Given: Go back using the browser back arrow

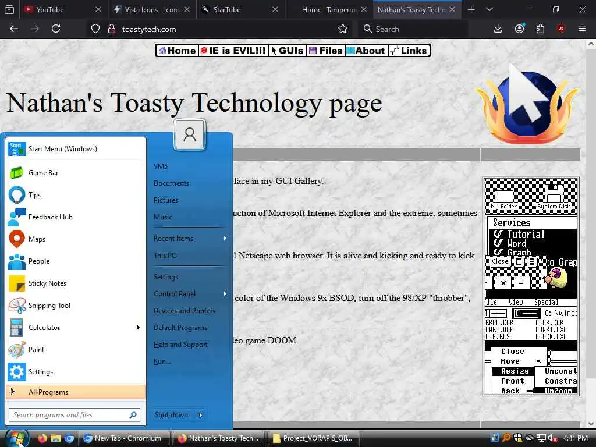Looking at the screenshot, I should tap(14, 29).
